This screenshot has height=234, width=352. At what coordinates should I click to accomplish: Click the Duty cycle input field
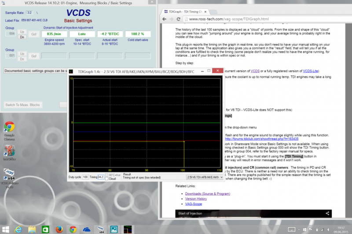click(x=85, y=177)
